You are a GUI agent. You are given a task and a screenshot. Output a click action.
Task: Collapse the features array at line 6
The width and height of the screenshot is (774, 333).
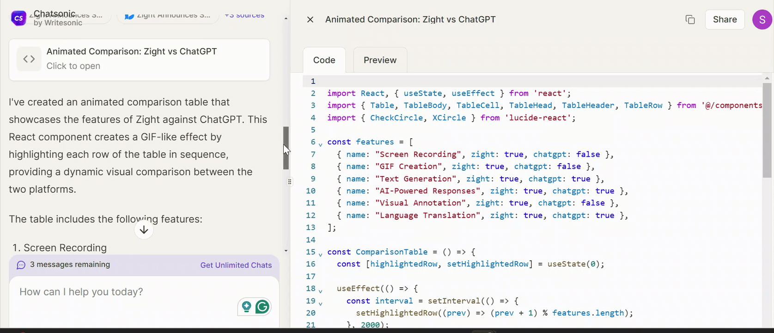321,144
